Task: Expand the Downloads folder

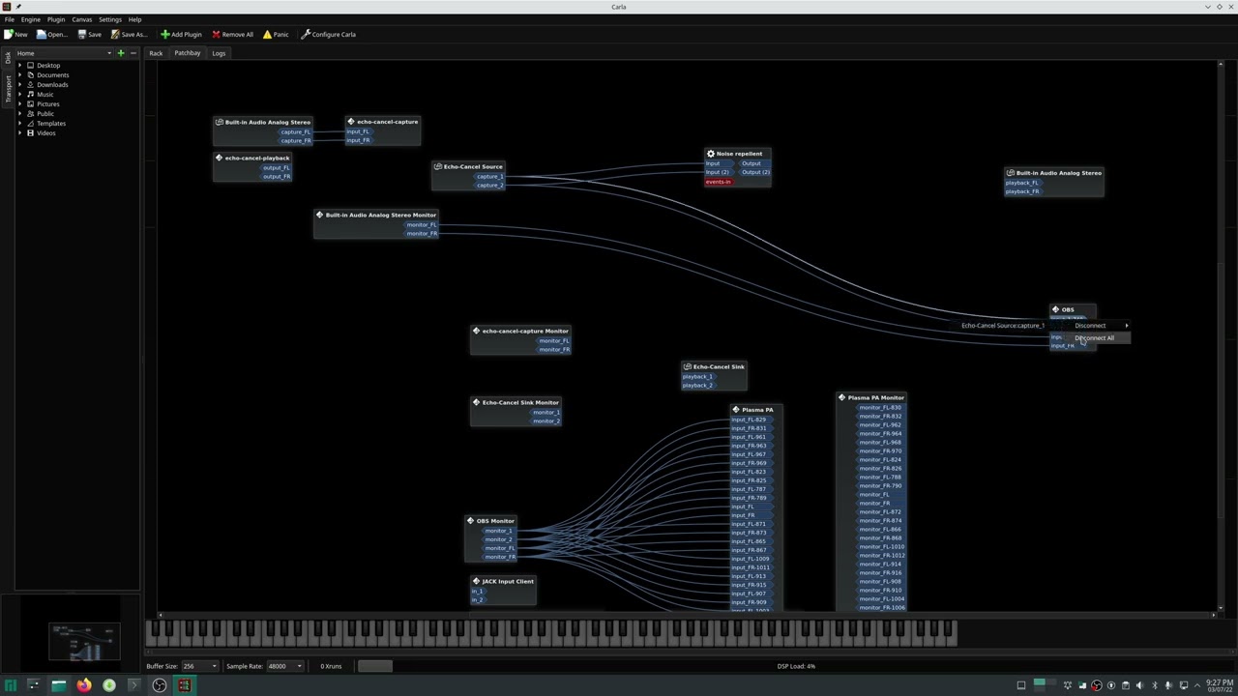Action: pyautogui.click(x=20, y=85)
